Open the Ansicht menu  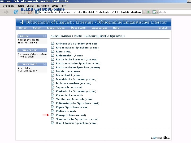(x=20, y=6)
